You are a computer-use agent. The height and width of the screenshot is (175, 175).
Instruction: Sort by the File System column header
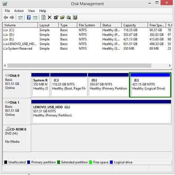89,25
